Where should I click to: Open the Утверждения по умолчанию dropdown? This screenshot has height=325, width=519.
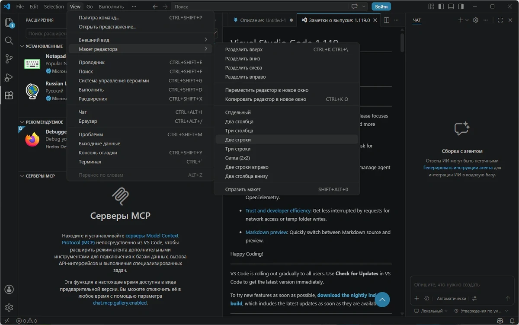481,311
